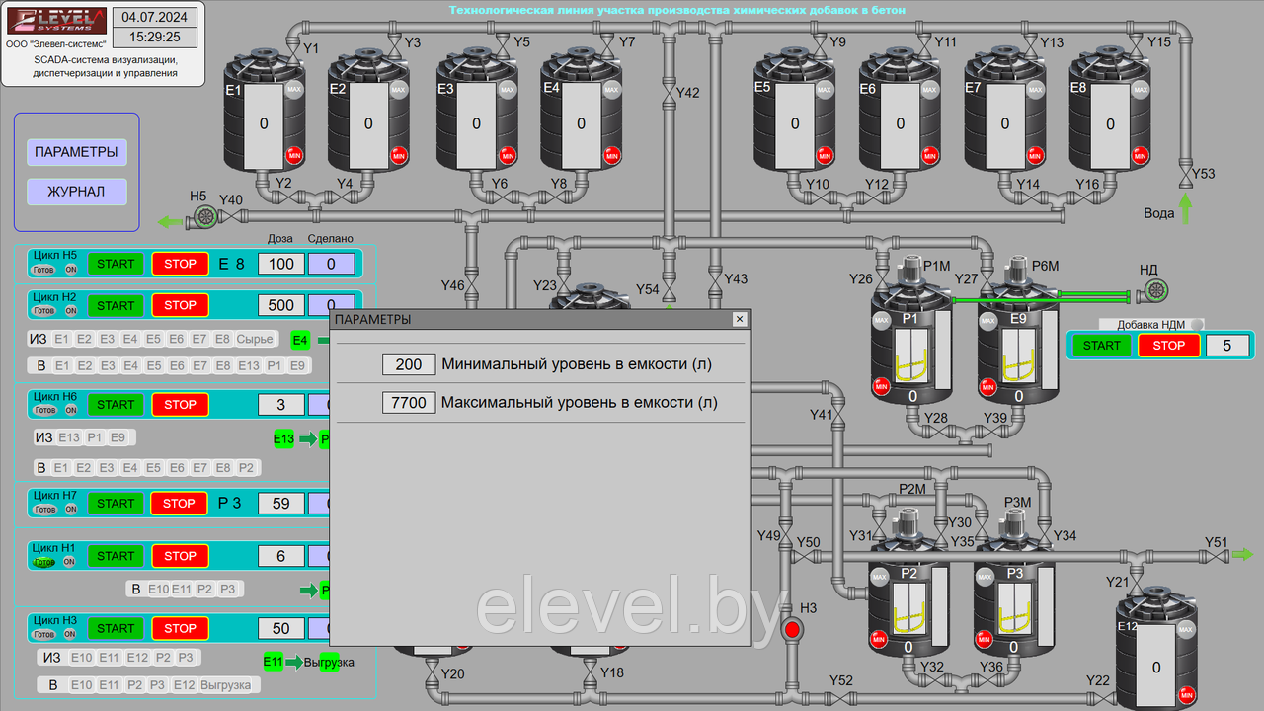
Task: Open the ЖУРНАЛ log
Action: tap(76, 192)
